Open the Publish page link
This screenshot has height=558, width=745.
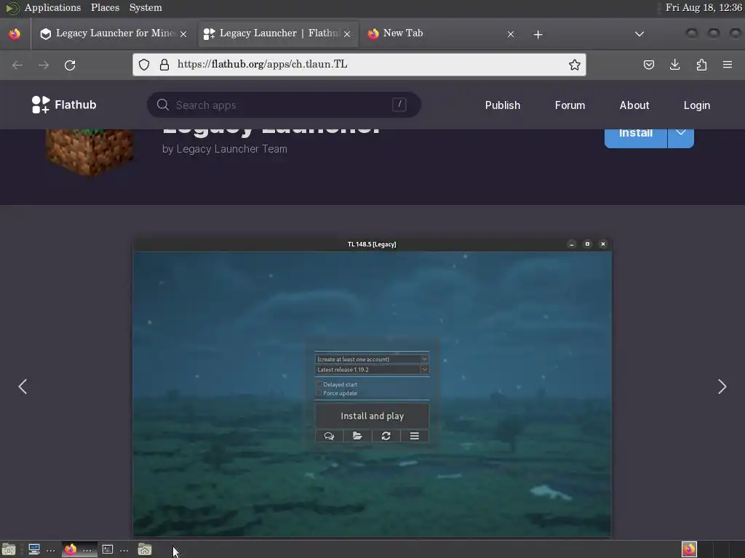[502, 105]
